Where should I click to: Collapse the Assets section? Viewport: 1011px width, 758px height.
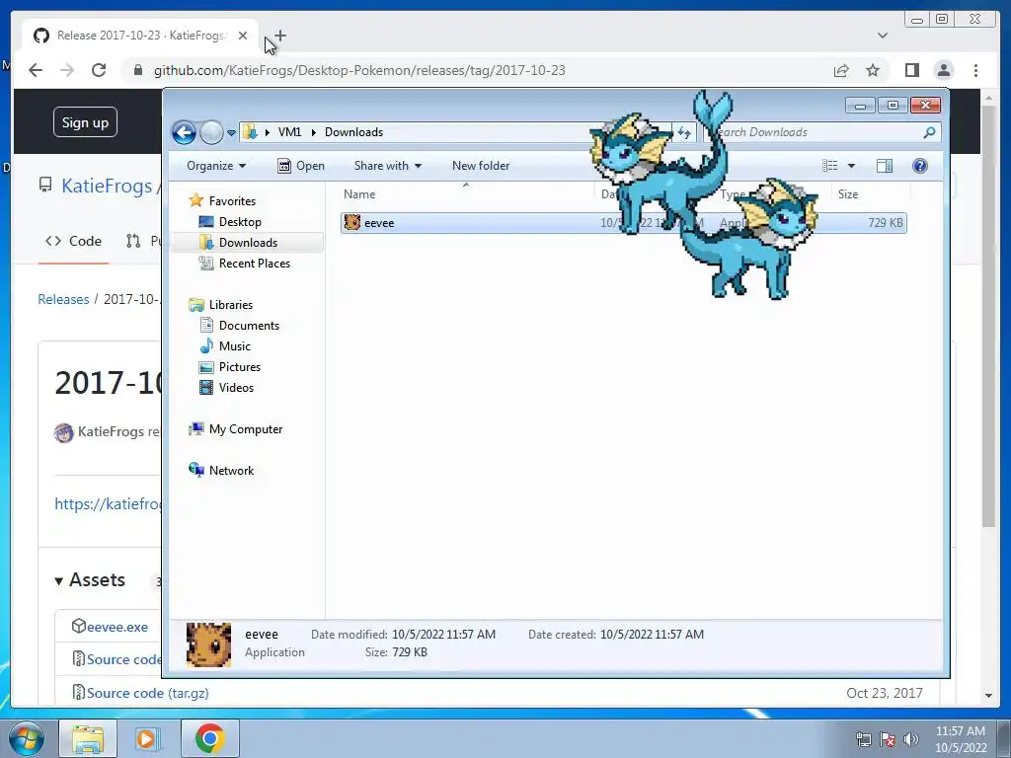(x=90, y=580)
